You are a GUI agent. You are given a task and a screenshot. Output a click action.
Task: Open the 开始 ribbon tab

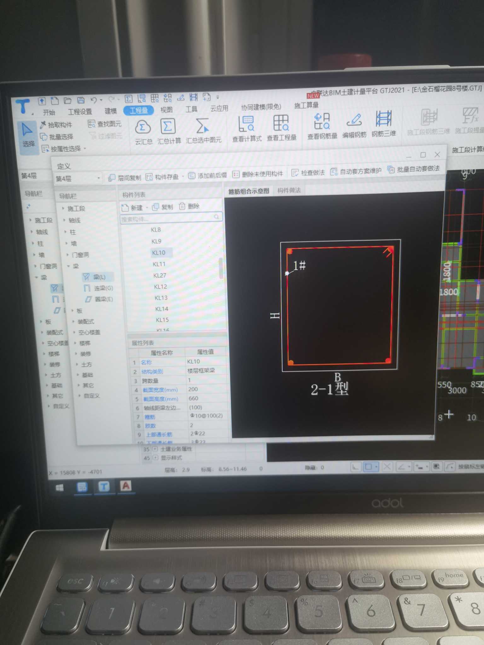click(49, 112)
